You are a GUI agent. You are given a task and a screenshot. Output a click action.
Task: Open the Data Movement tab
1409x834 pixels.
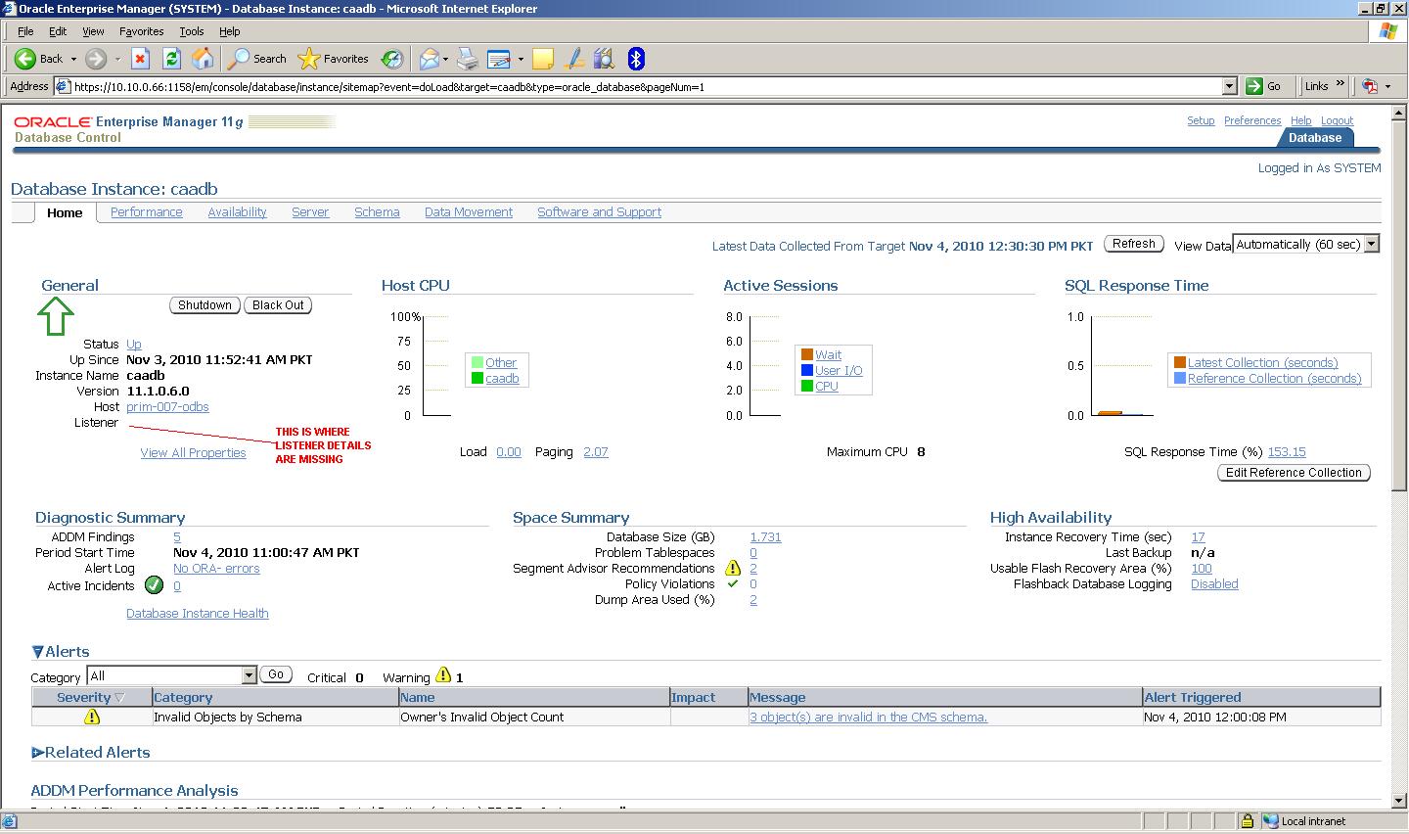(x=469, y=212)
